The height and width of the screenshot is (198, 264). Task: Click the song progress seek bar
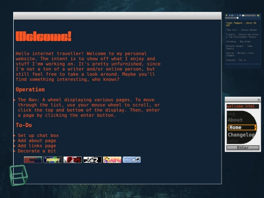pyautogui.click(x=249, y=15)
